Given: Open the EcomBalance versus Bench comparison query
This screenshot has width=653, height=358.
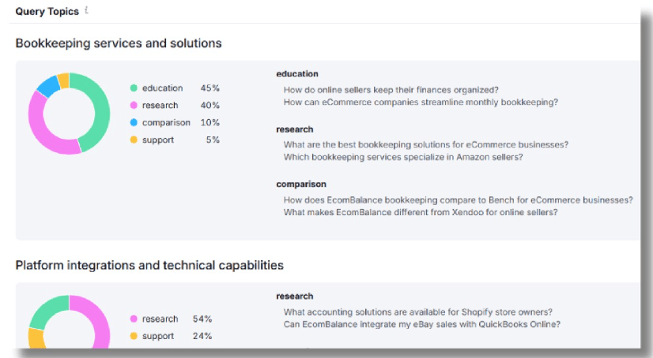Looking at the screenshot, I should pyautogui.click(x=458, y=200).
